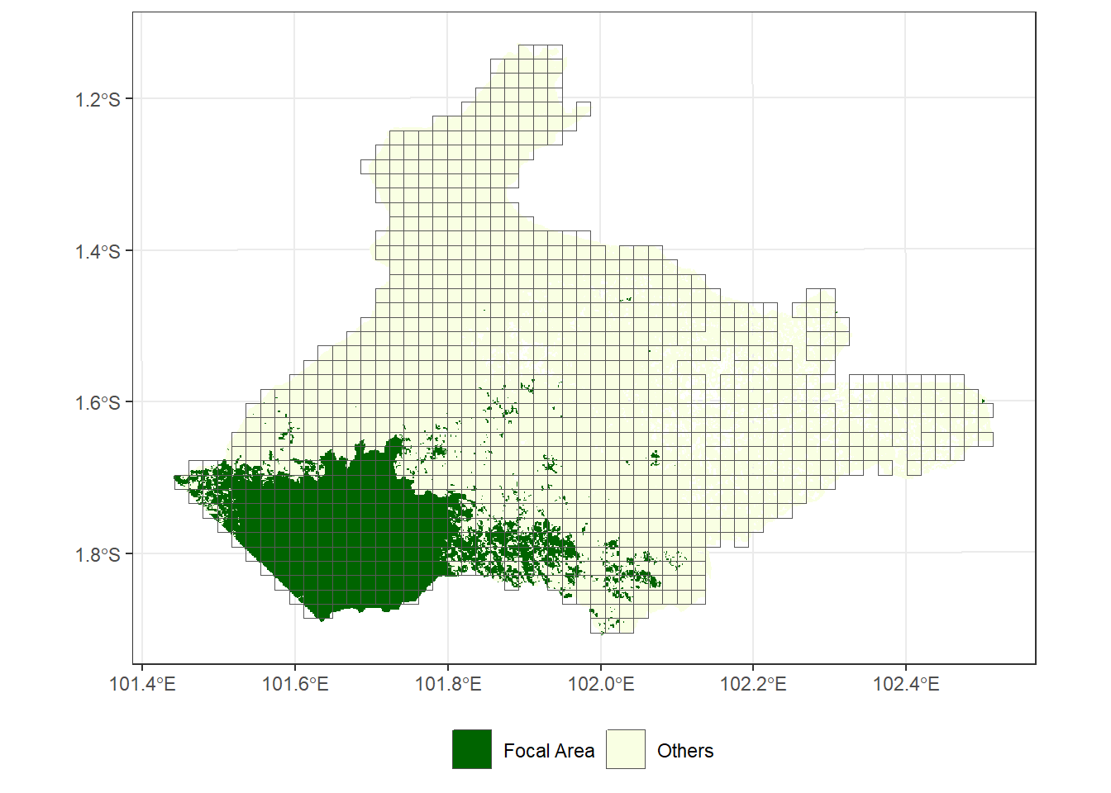This screenshot has height=793, width=1111.
Task: Click the 1.2°S latitude axis label
Action: tap(98, 100)
